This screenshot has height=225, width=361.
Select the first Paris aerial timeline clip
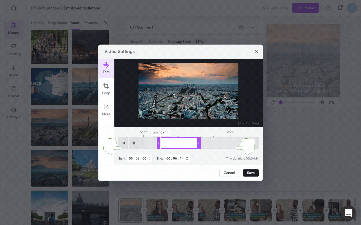tap(131, 210)
